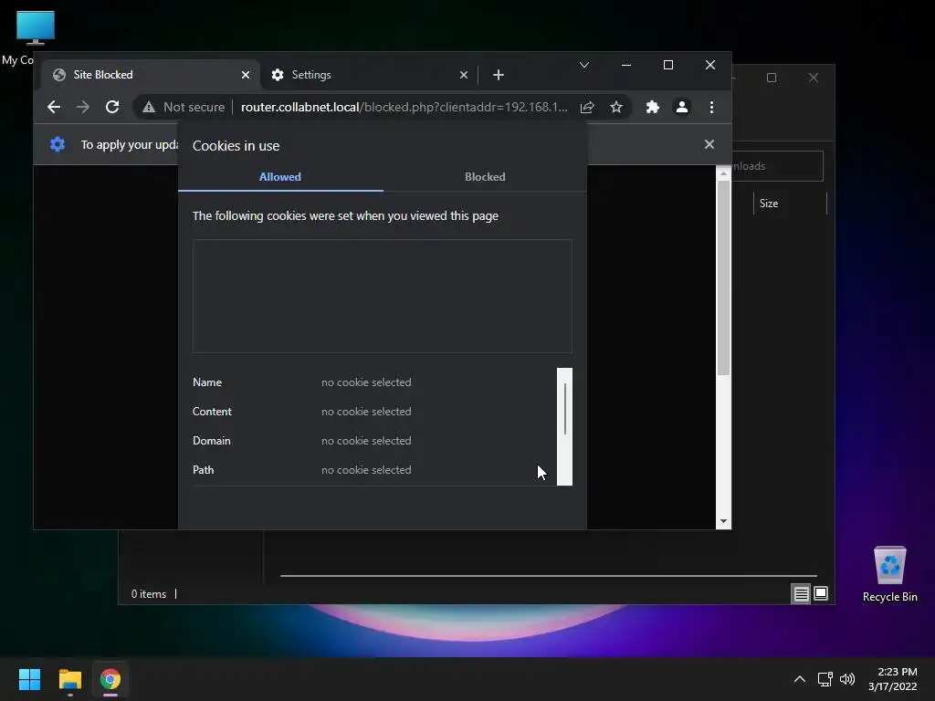Open the Windows Start menu

coord(29,679)
